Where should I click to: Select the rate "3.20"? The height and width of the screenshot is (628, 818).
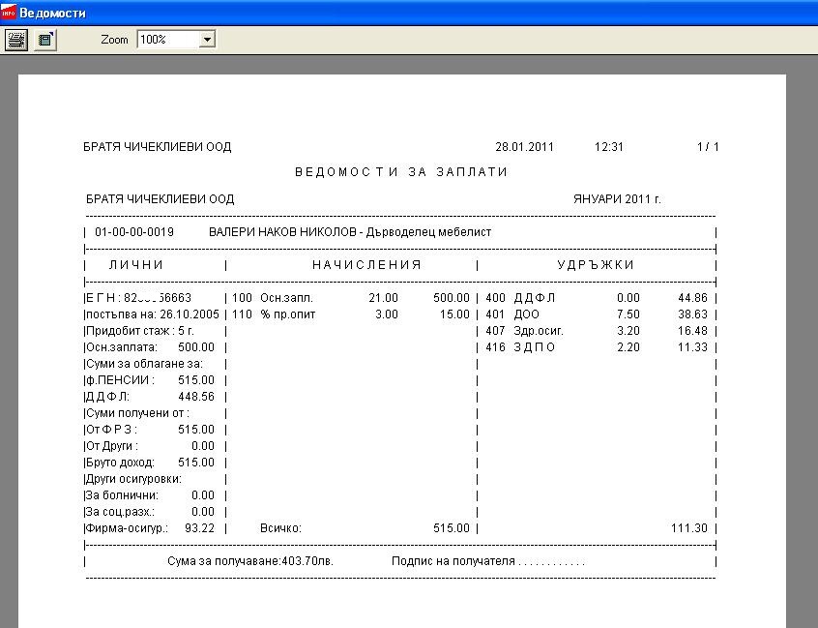(628, 330)
